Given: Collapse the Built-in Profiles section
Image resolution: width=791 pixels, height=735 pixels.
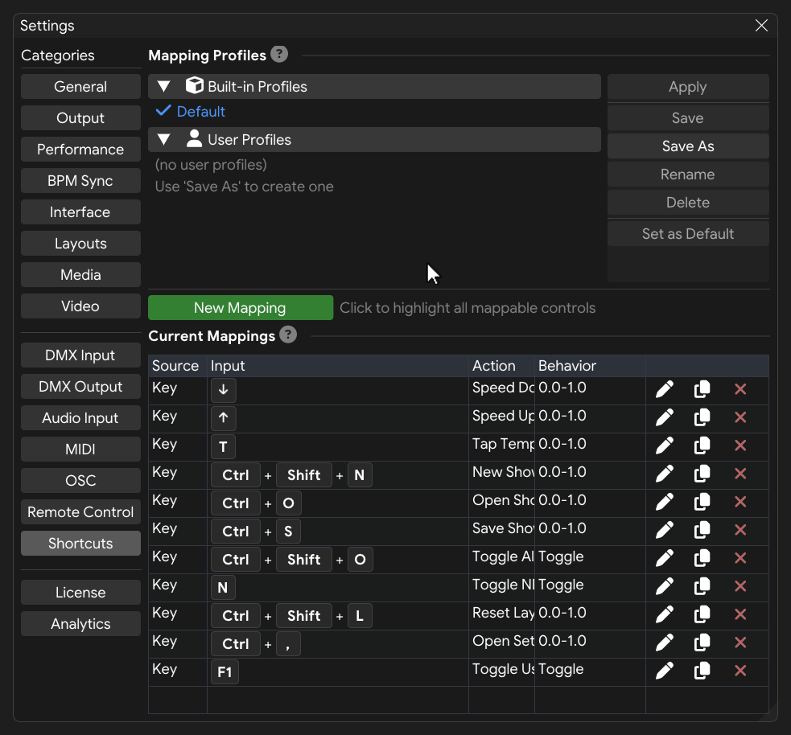Looking at the screenshot, I should (x=163, y=87).
